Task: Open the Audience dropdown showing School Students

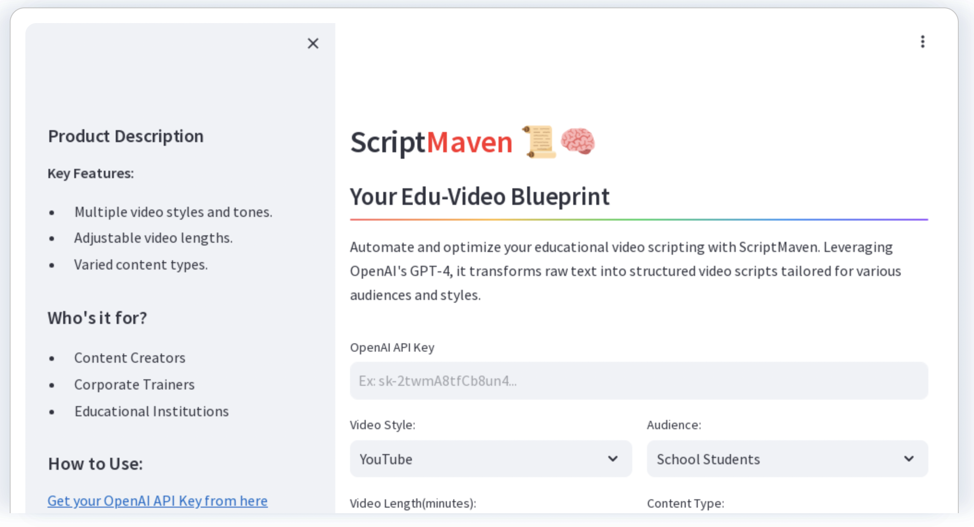Action: [787, 459]
